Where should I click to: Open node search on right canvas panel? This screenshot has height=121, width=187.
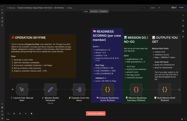click(x=183, y=21)
